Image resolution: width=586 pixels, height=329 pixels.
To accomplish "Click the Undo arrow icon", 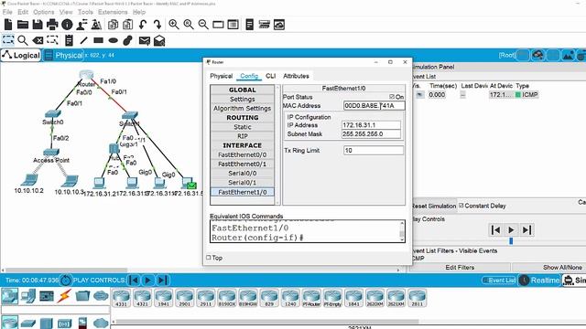I will [143, 25].
